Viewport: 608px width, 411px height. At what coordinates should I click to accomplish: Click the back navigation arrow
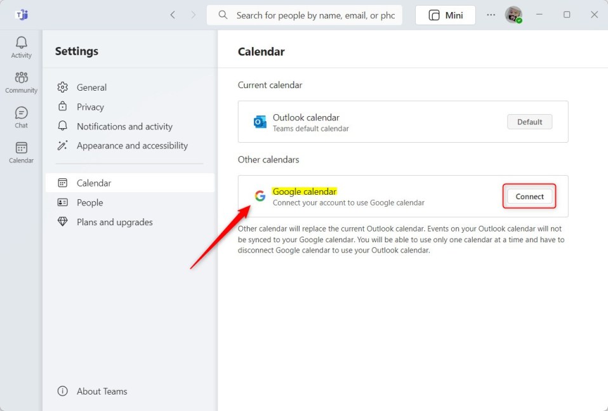[173, 15]
